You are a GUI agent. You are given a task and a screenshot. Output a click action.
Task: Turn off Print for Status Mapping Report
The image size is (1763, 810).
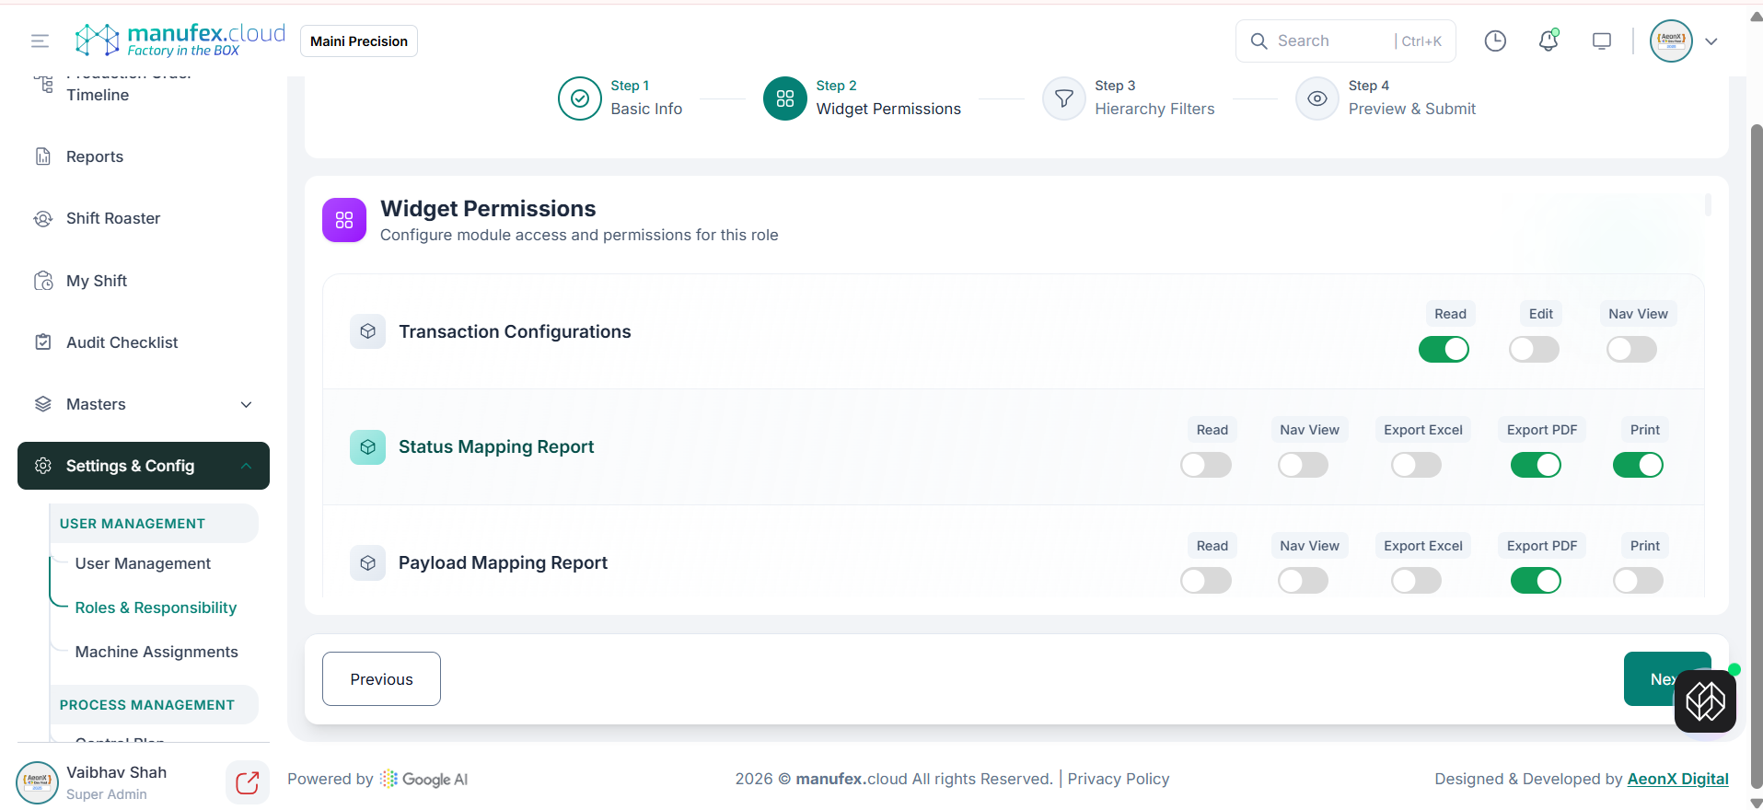click(x=1638, y=465)
